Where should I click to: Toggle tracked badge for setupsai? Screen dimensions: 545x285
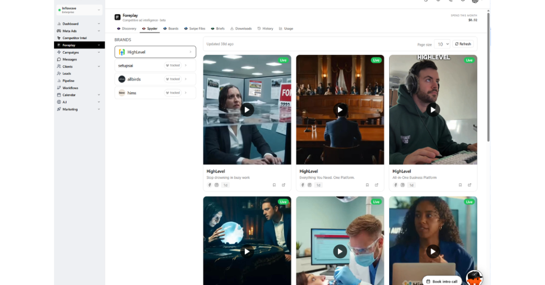pyautogui.click(x=173, y=65)
